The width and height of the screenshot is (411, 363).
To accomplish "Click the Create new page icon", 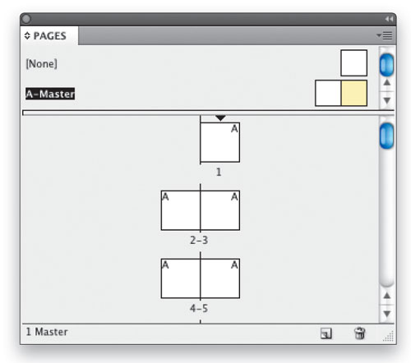I will click(326, 333).
